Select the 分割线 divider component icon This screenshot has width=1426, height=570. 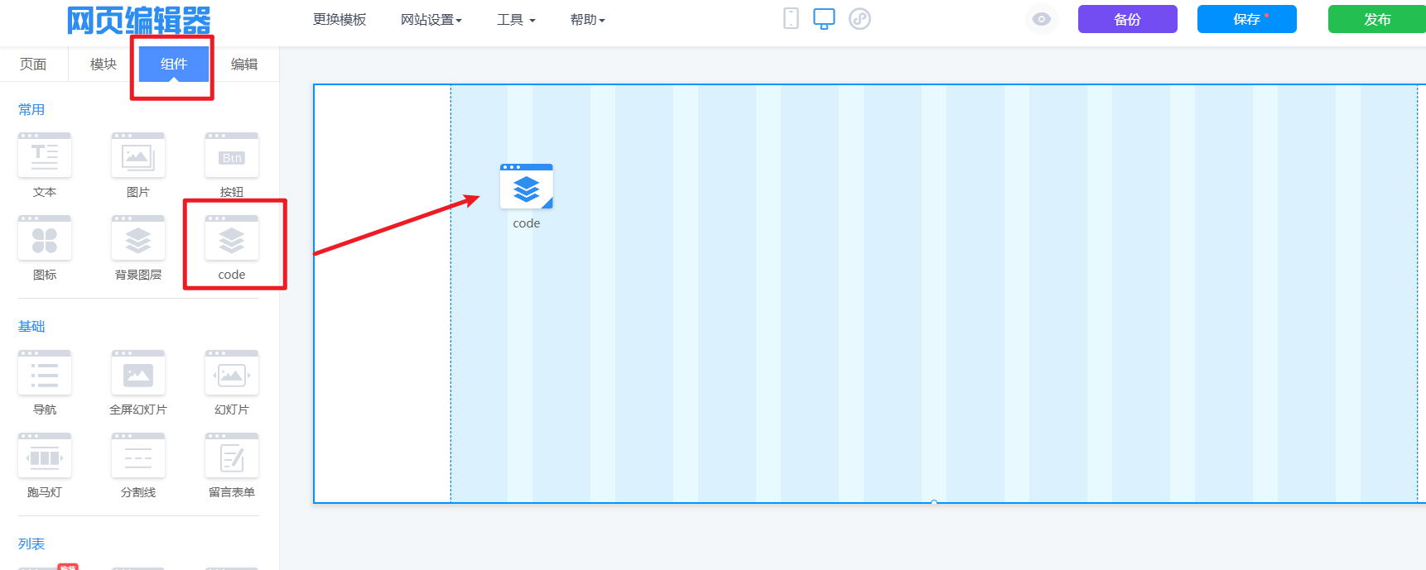138,456
